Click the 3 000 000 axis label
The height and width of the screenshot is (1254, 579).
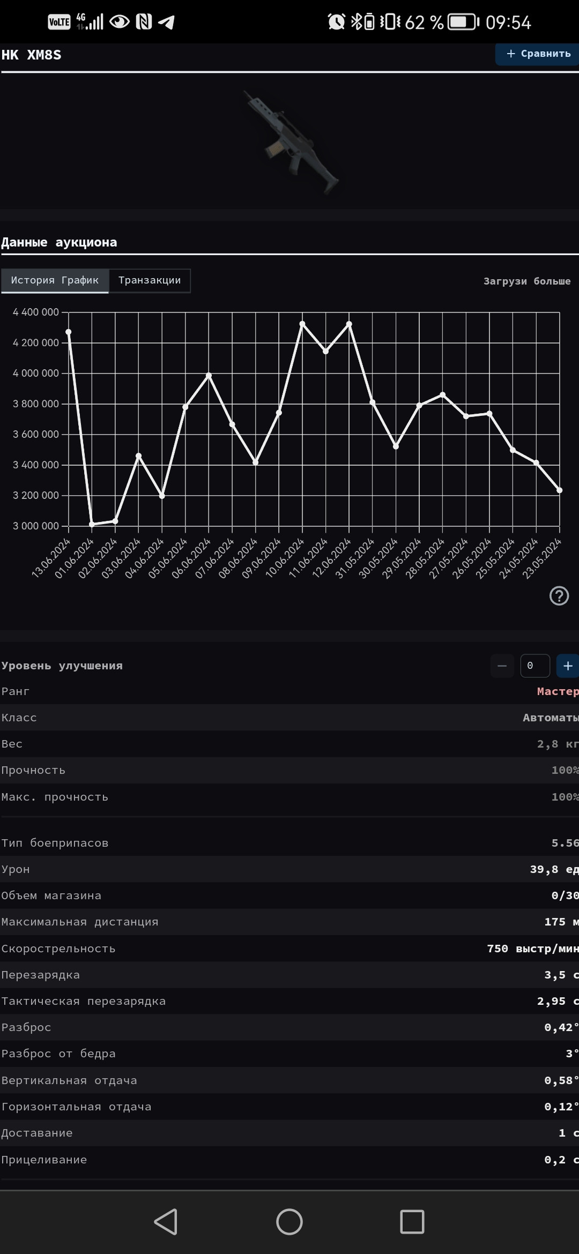point(36,526)
